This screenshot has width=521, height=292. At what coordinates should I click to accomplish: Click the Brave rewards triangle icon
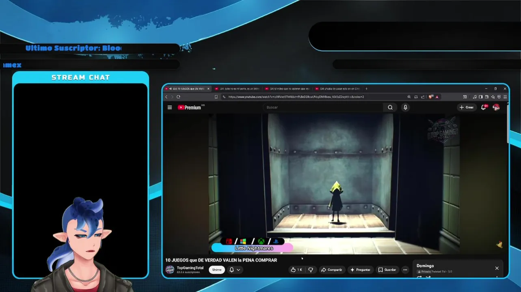[x=437, y=97]
